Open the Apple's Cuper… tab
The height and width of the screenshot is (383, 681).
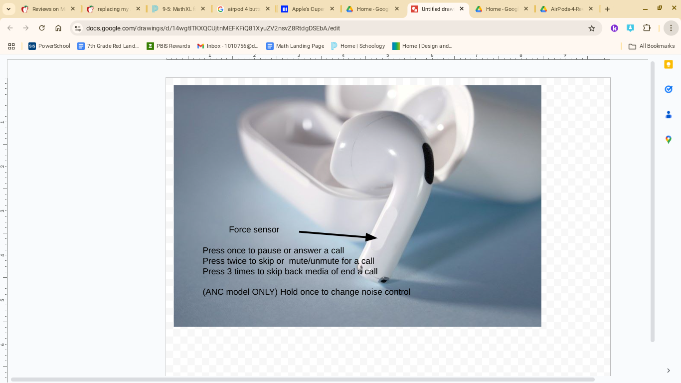pos(308,9)
